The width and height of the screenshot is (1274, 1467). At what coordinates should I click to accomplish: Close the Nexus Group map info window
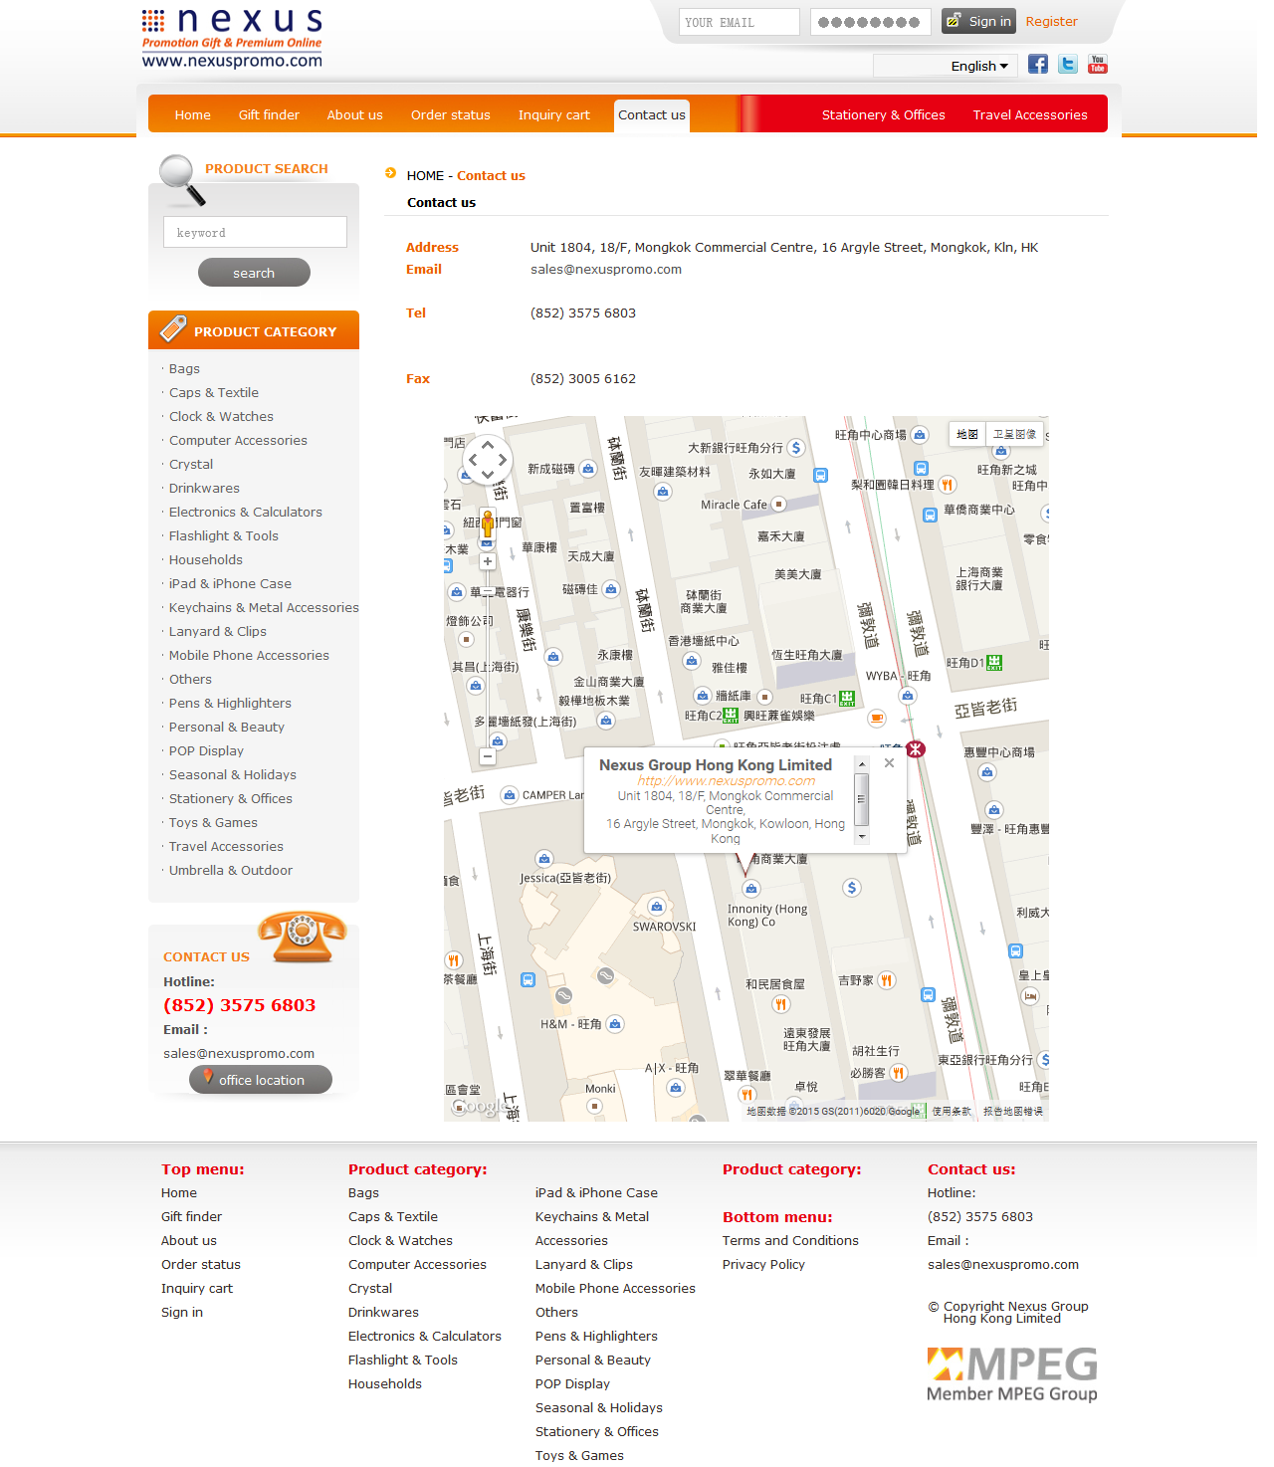click(889, 763)
